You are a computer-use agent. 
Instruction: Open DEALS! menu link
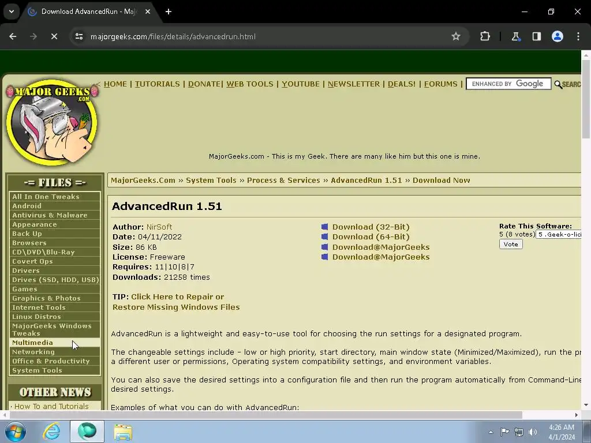point(402,84)
